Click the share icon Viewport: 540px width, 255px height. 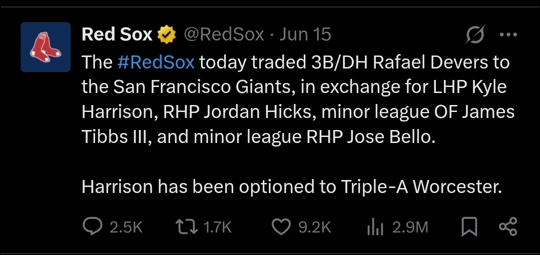507,227
